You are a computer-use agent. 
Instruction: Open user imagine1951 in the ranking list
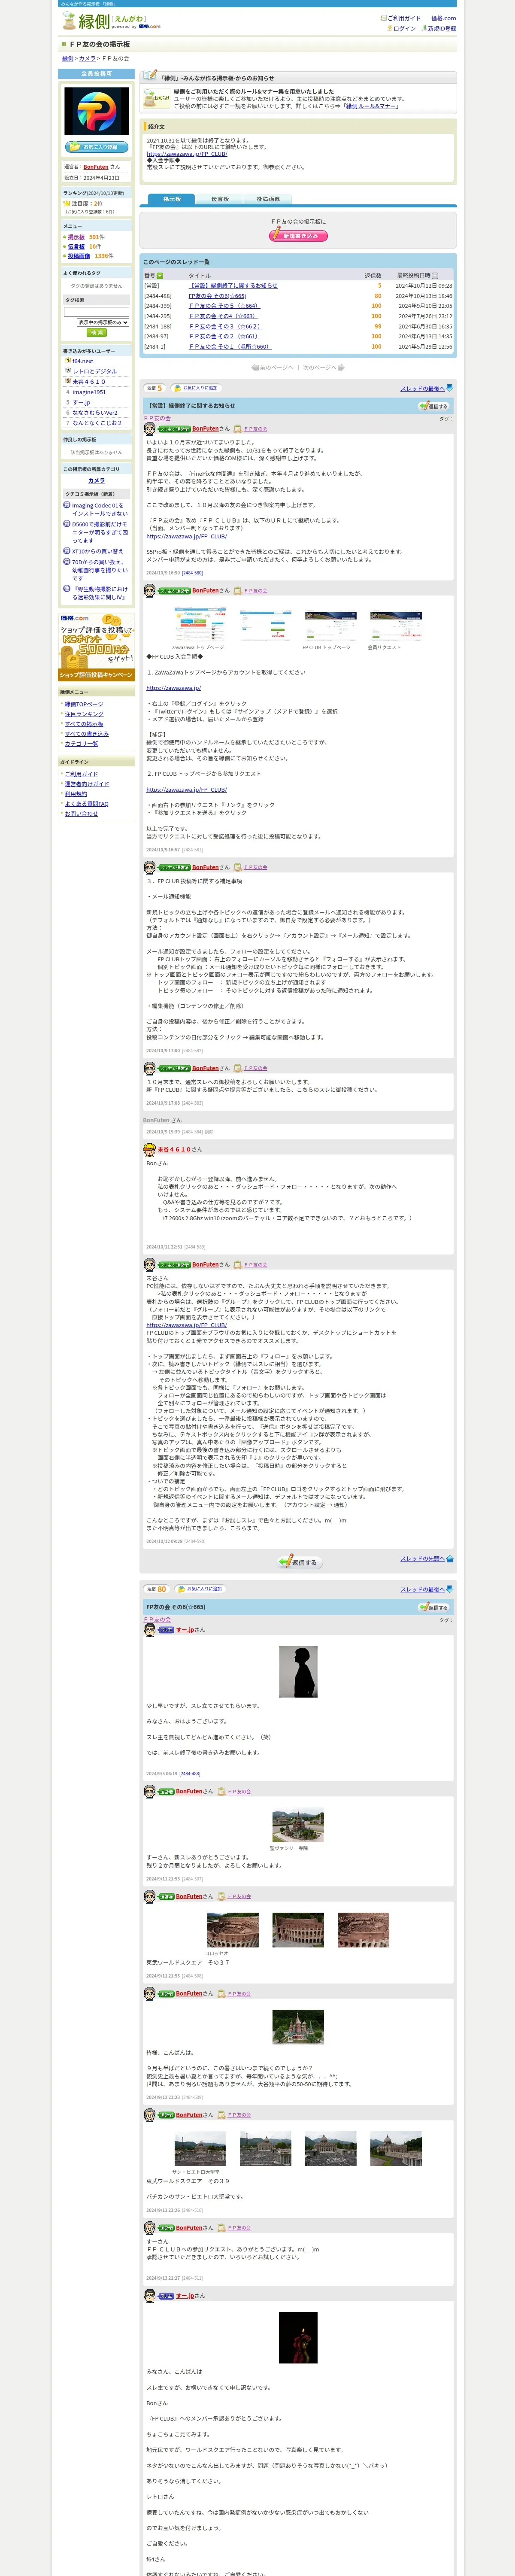[x=89, y=392]
